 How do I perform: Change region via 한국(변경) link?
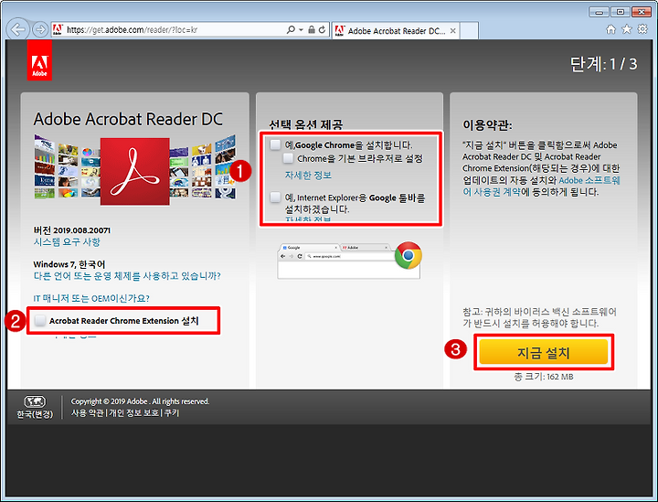tap(36, 414)
